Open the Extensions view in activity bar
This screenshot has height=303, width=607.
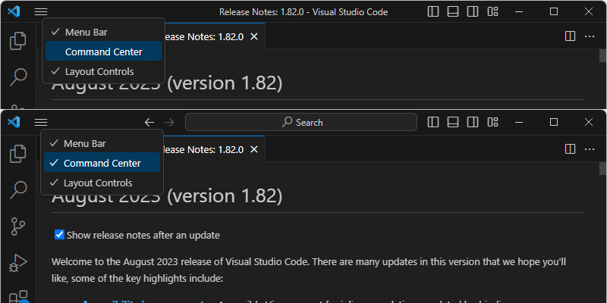(x=17, y=297)
